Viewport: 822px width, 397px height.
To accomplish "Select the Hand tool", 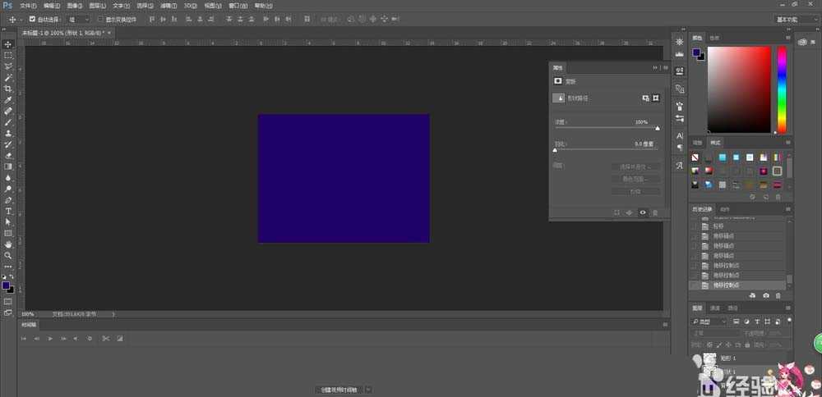I will tap(8, 244).
